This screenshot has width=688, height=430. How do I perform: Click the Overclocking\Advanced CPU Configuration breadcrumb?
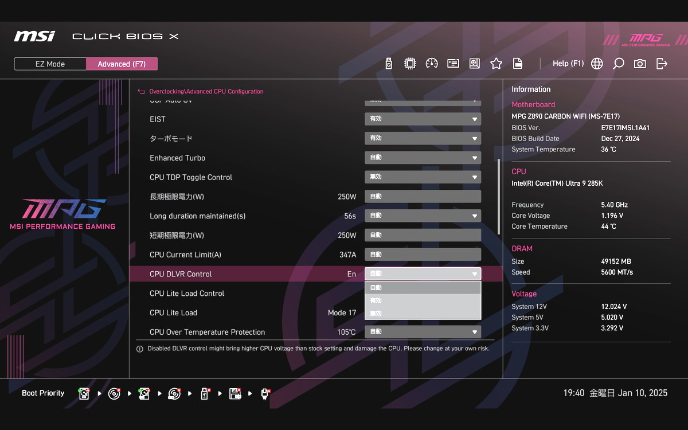coord(206,91)
